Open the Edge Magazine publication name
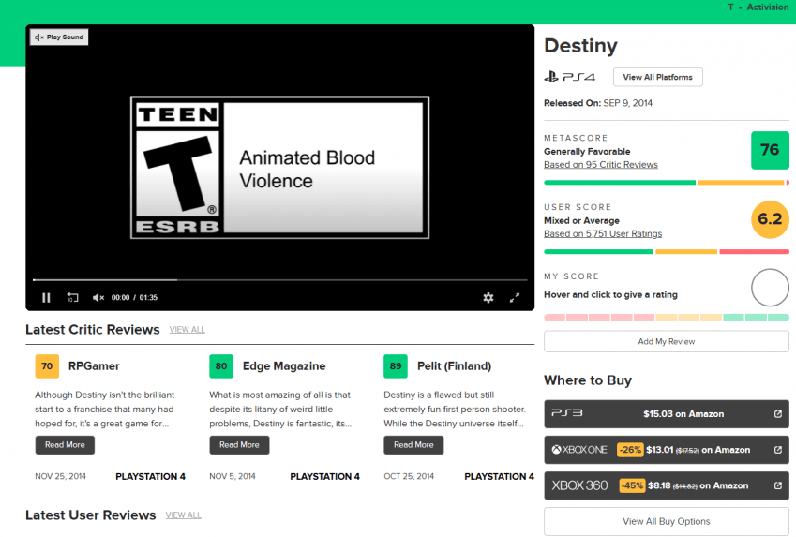 284,365
